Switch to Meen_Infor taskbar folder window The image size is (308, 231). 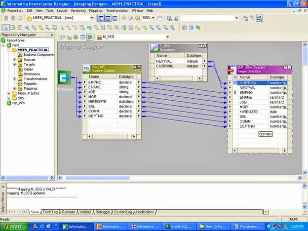point(213,227)
